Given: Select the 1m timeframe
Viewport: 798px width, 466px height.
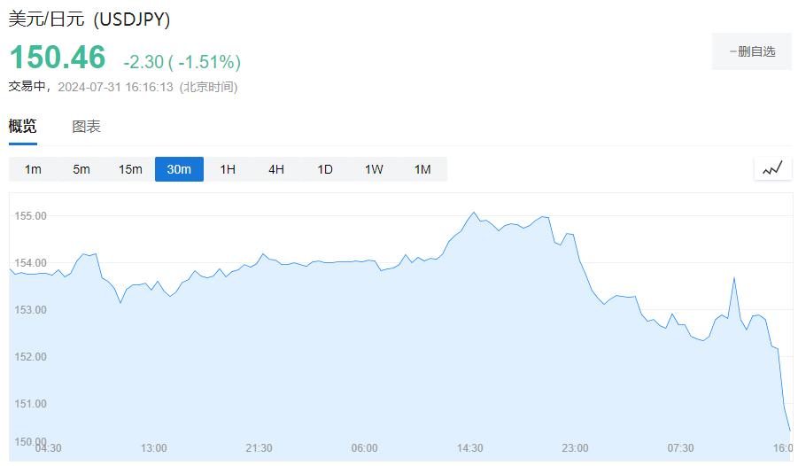Looking at the screenshot, I should (33, 169).
